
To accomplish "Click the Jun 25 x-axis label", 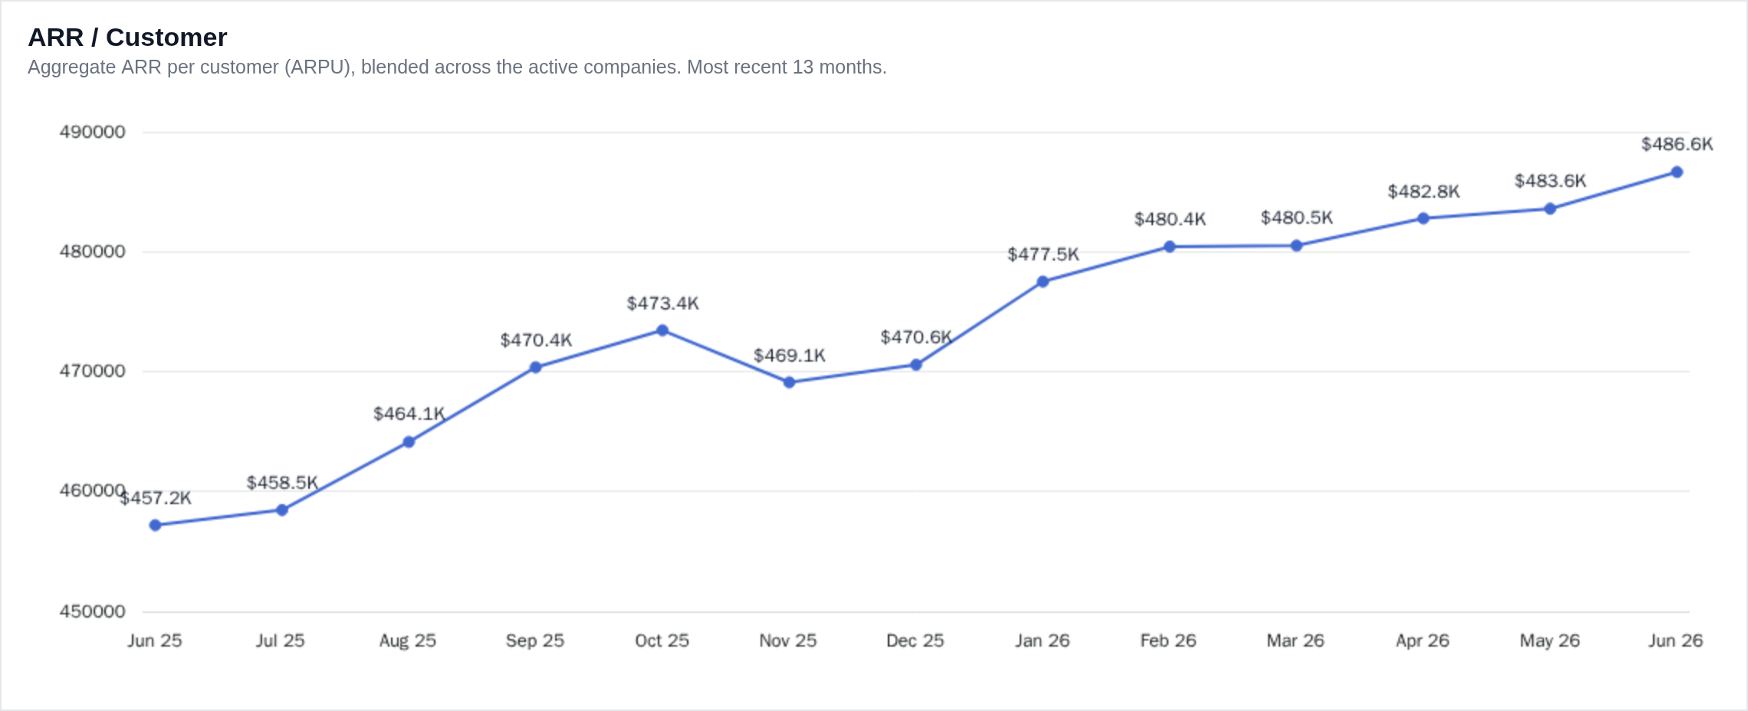I will [x=155, y=641].
